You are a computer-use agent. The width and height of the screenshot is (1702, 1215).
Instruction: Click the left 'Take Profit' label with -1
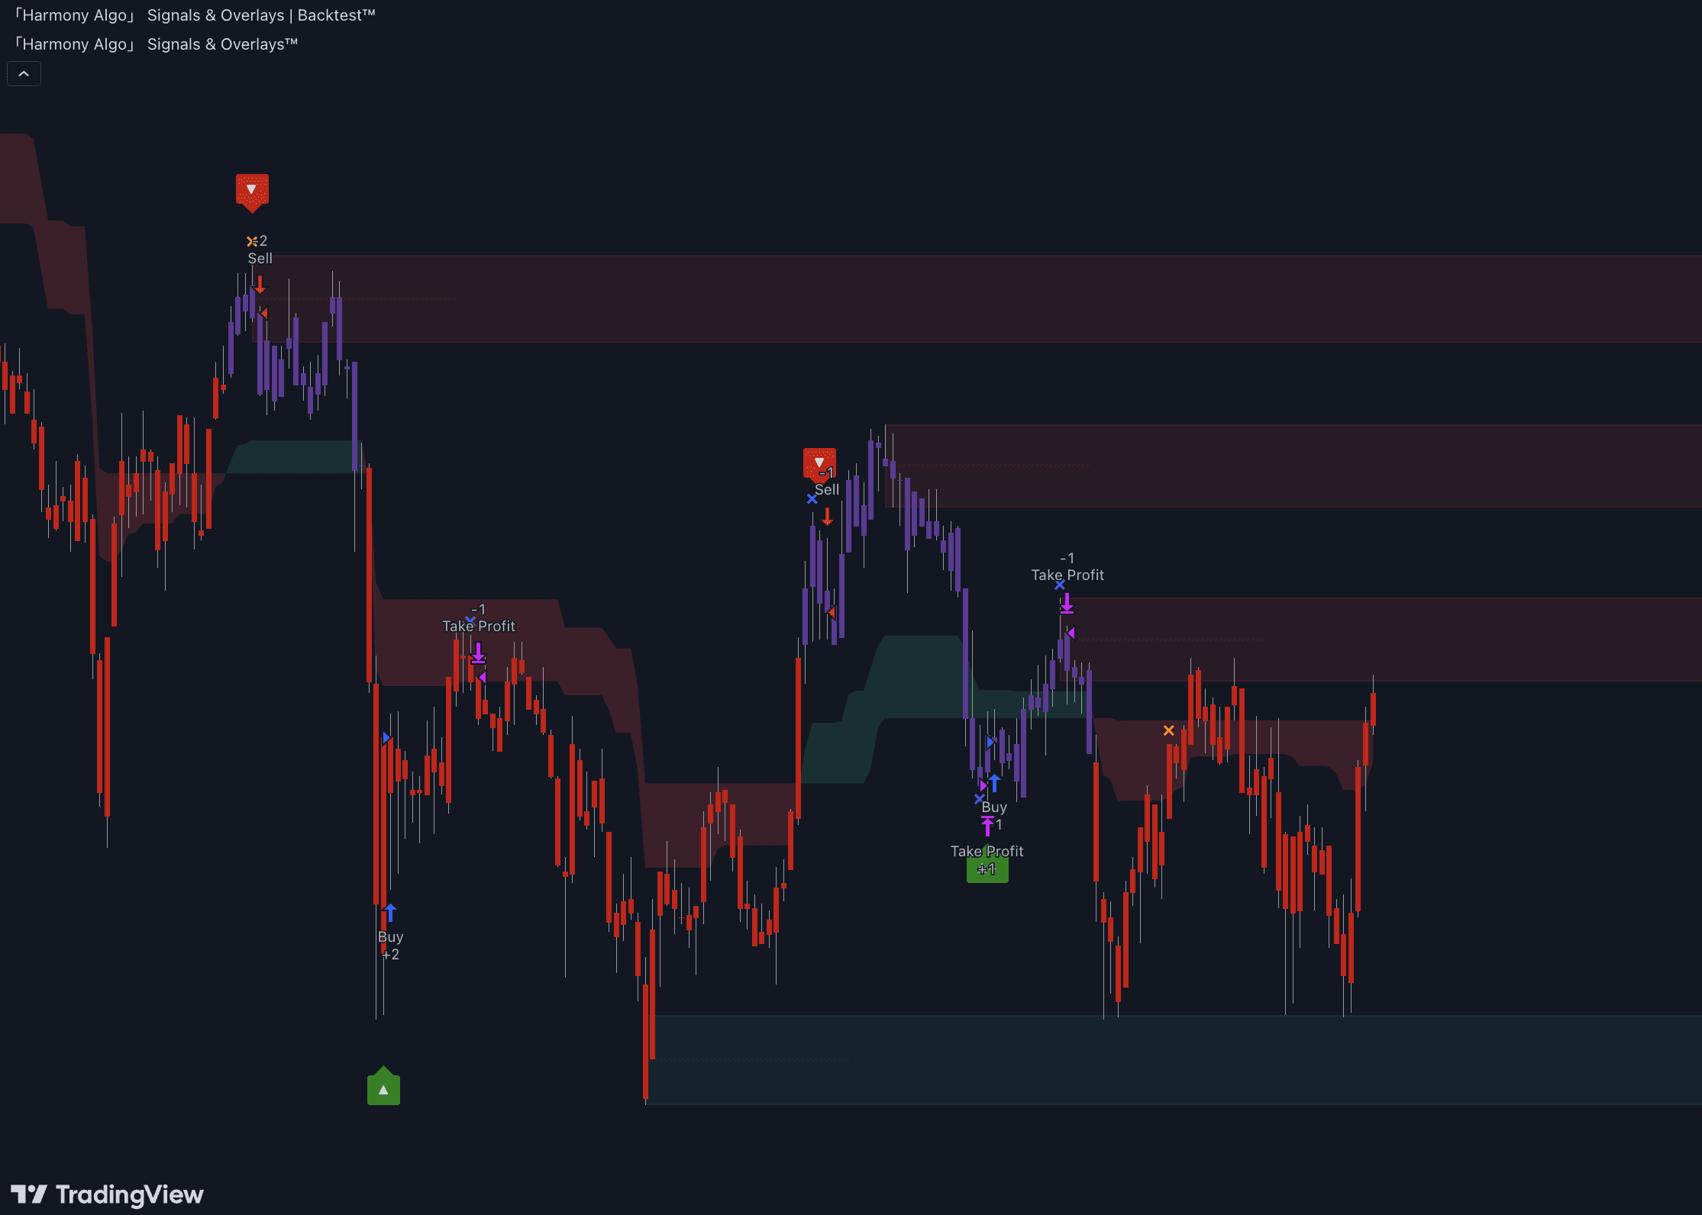[479, 626]
